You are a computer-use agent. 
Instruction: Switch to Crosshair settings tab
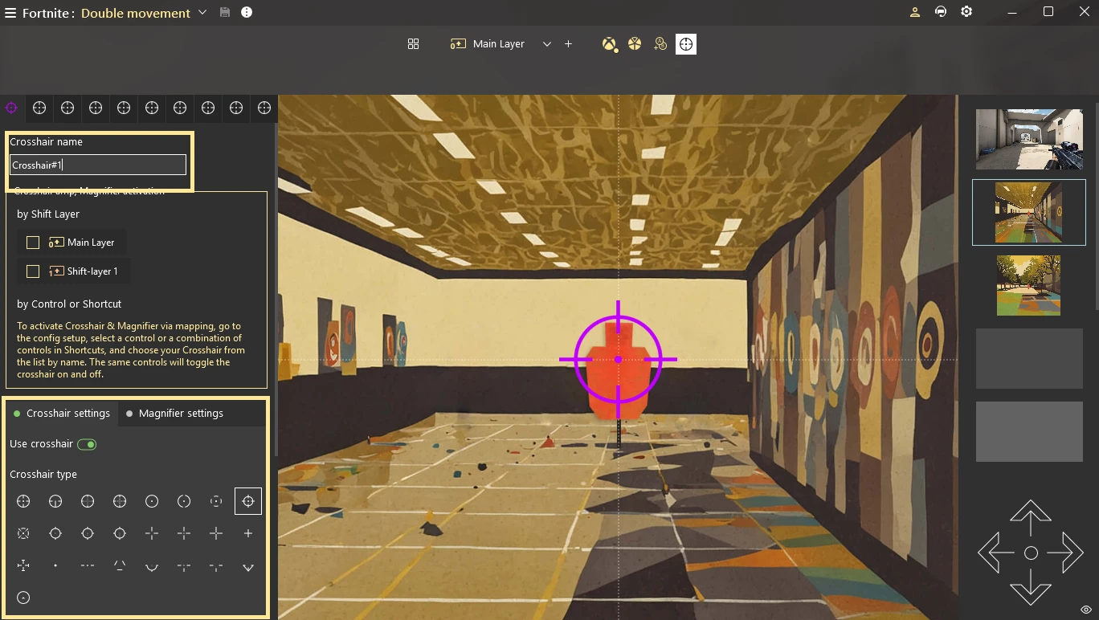coord(62,414)
